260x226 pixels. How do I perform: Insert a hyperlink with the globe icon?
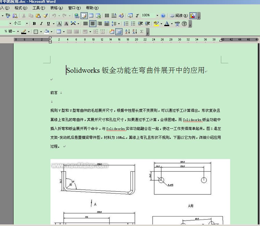coord(77,16)
